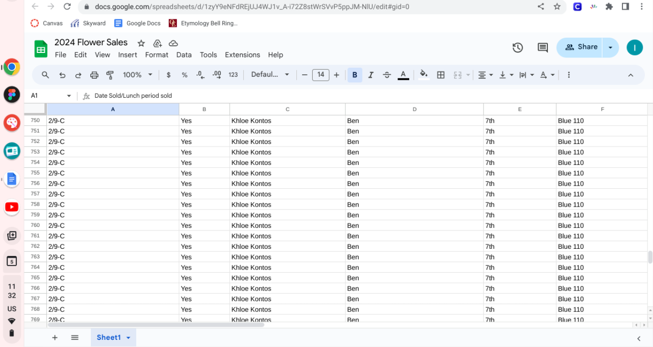Toggle Strikethrough formatting
Image resolution: width=653 pixels, height=347 pixels.
tap(387, 75)
